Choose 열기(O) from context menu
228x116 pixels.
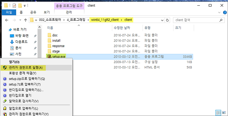click(36, 62)
